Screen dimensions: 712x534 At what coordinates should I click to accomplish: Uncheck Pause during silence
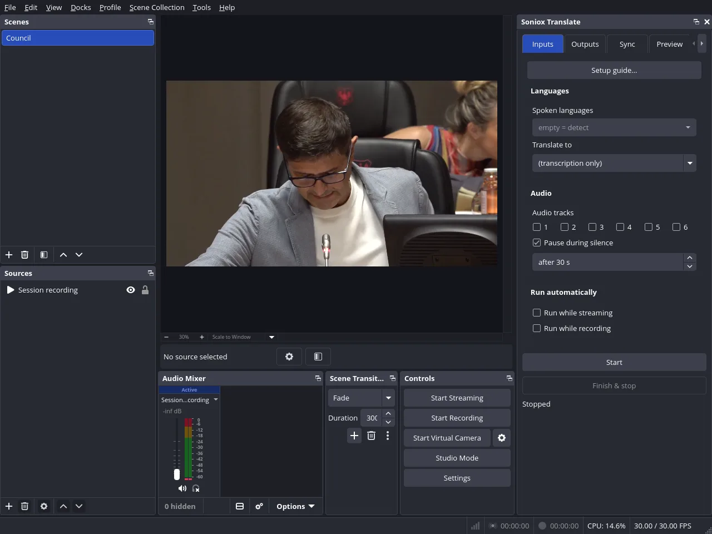click(537, 243)
